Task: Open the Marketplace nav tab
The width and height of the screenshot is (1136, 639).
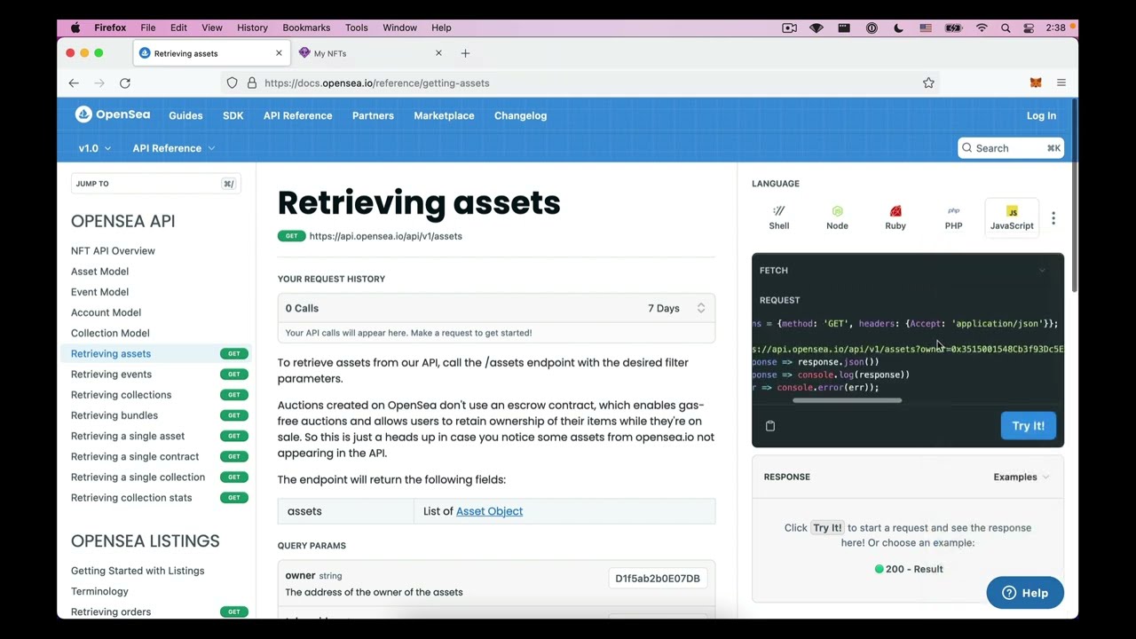Action: point(444,115)
